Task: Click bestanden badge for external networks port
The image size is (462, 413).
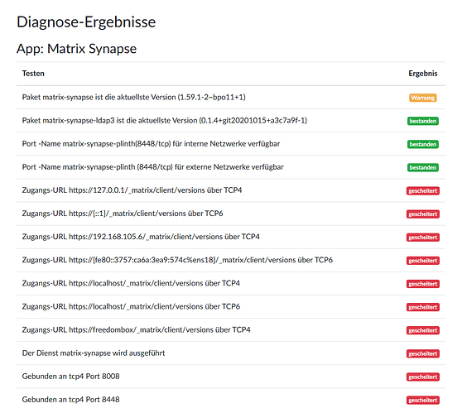Action: tap(423, 167)
